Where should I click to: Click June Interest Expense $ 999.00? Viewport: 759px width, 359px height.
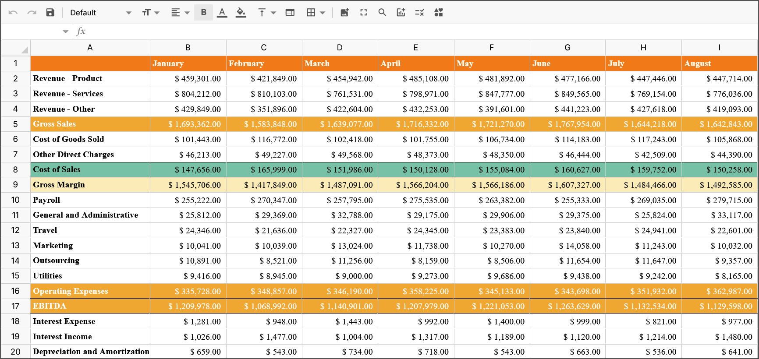point(568,321)
